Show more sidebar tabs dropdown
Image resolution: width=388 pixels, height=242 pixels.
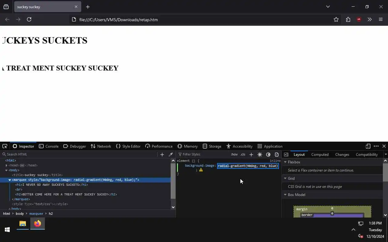pyautogui.click(x=386, y=154)
